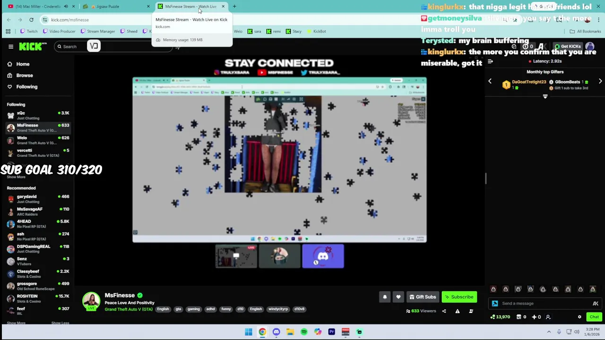Screen dimensions: 605x340
Task: Open All Bookmarks folder
Action: [585, 32]
